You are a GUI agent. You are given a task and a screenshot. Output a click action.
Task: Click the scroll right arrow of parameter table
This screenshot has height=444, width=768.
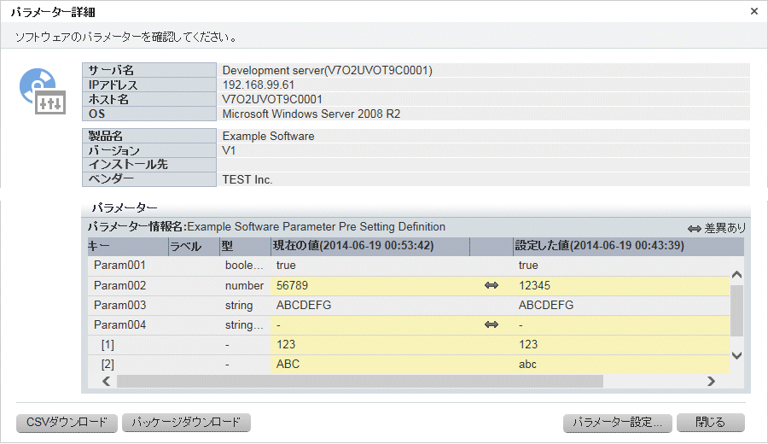711,381
